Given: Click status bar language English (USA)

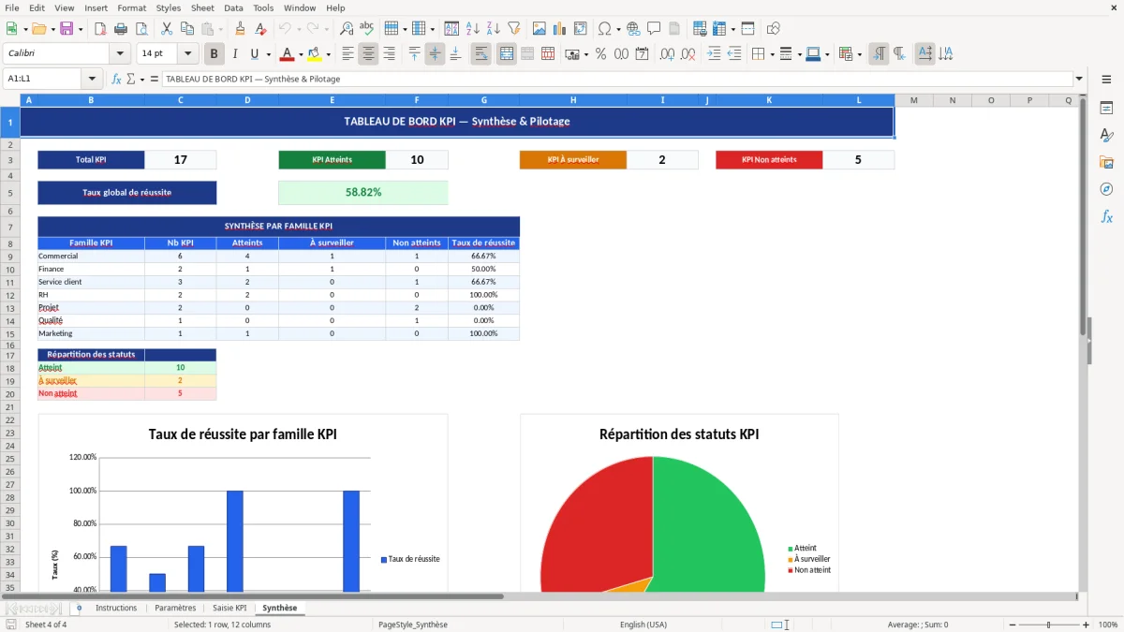Looking at the screenshot, I should pyautogui.click(x=643, y=625).
